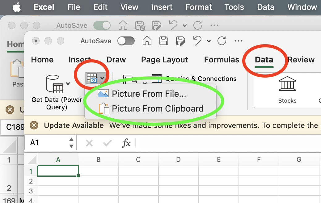Image resolution: width=321 pixels, height=203 pixels.
Task: Open the more options ellipsis in toolbar
Action: coord(239,41)
